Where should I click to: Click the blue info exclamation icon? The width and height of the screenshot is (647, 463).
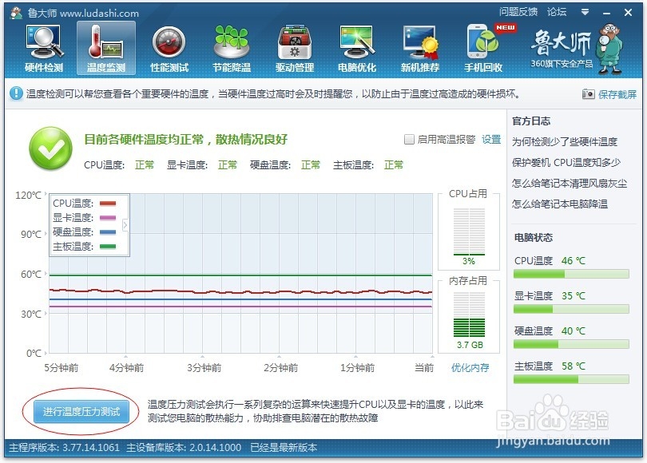pos(16,93)
